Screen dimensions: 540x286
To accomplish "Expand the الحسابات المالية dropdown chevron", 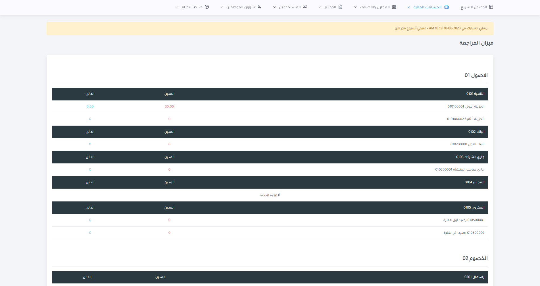I will click(409, 7).
